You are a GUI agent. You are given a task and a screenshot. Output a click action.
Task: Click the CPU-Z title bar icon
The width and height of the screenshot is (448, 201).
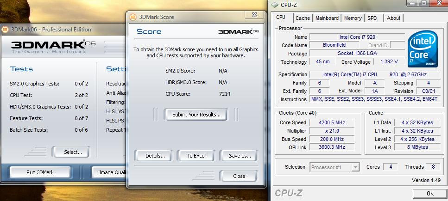275,5
